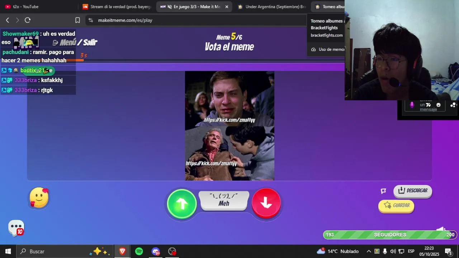Viewport: 459px width, 258px height.
Task: Open the emoji picker in the message box
Action: [x=438, y=105]
